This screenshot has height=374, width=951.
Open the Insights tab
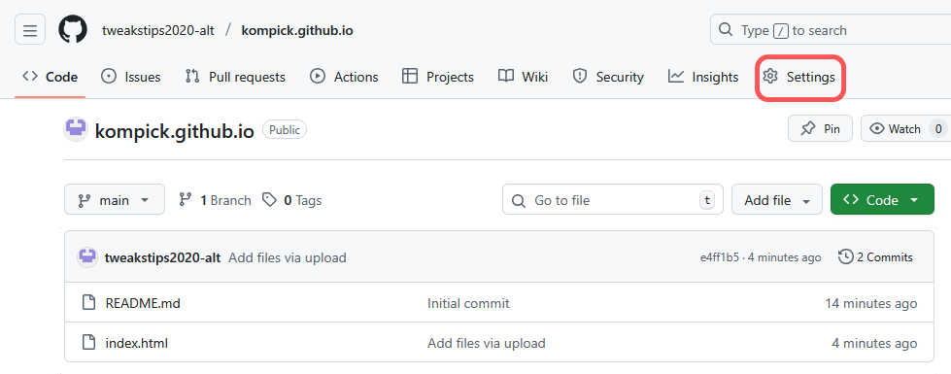(x=703, y=77)
